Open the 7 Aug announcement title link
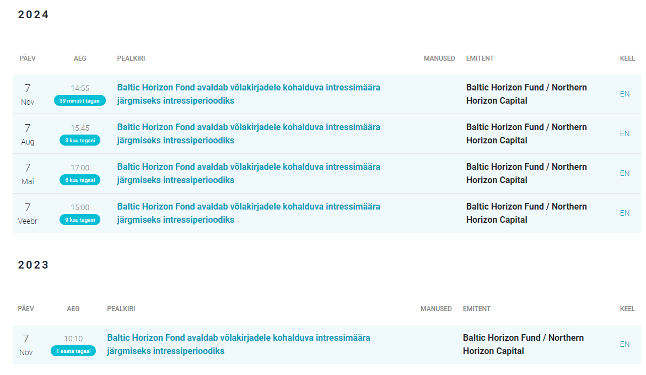 coord(248,133)
